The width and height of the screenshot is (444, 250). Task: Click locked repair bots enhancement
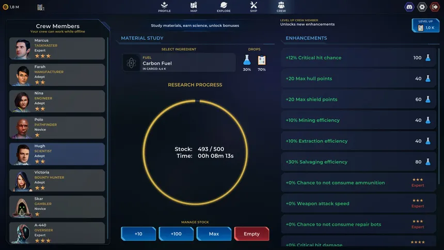pos(358,224)
